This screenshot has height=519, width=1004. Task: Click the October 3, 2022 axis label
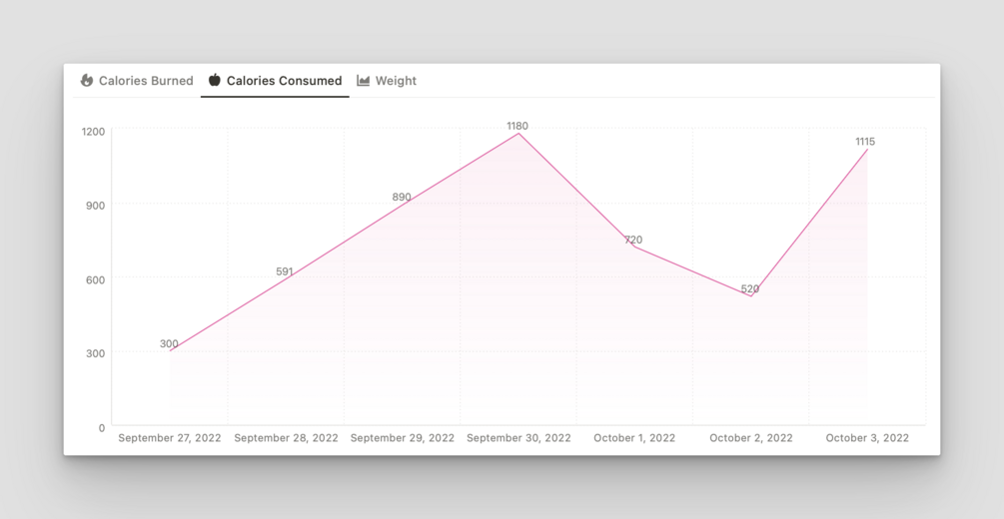point(867,438)
